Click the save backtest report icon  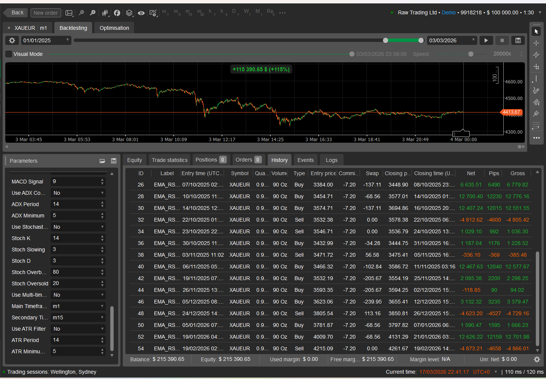pos(518,40)
